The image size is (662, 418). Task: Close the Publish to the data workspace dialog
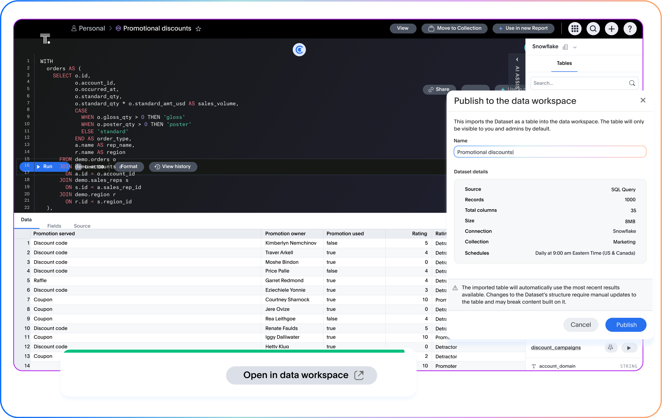pyautogui.click(x=643, y=100)
